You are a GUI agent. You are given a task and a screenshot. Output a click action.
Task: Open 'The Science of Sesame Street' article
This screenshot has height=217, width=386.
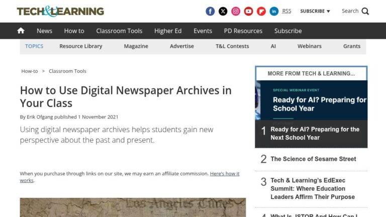pyautogui.click(x=313, y=159)
